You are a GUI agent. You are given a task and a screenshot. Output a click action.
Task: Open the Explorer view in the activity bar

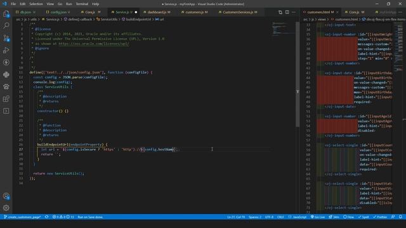coord(6,13)
